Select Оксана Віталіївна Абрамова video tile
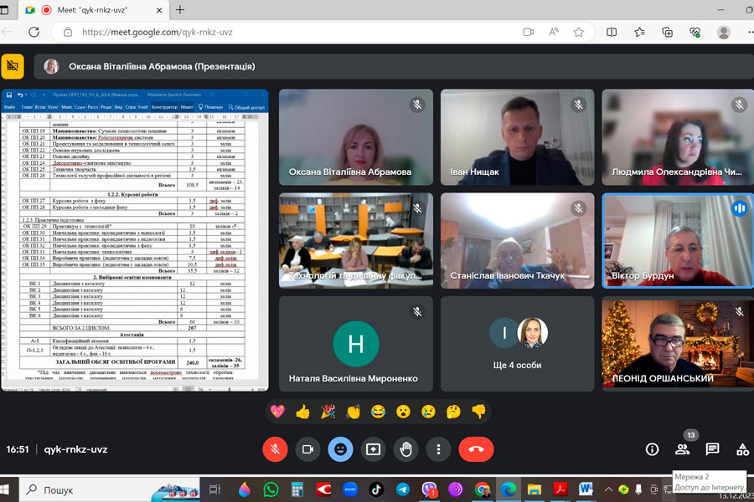Image resolution: width=754 pixels, height=502 pixels. (356, 137)
